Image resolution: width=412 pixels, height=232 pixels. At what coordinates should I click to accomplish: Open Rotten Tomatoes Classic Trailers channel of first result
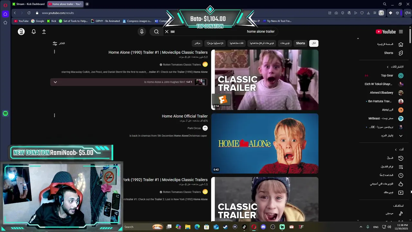coord(182,64)
